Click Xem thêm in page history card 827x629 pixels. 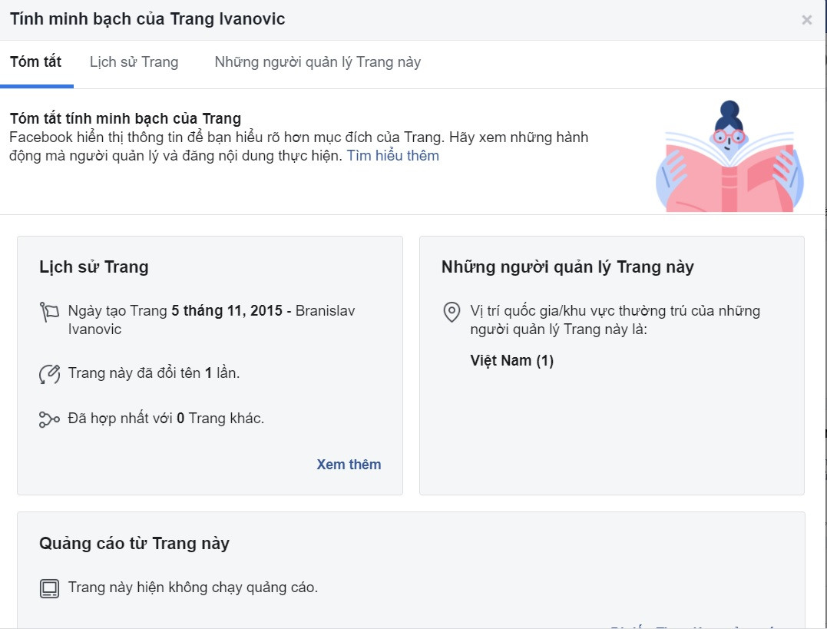pos(349,465)
